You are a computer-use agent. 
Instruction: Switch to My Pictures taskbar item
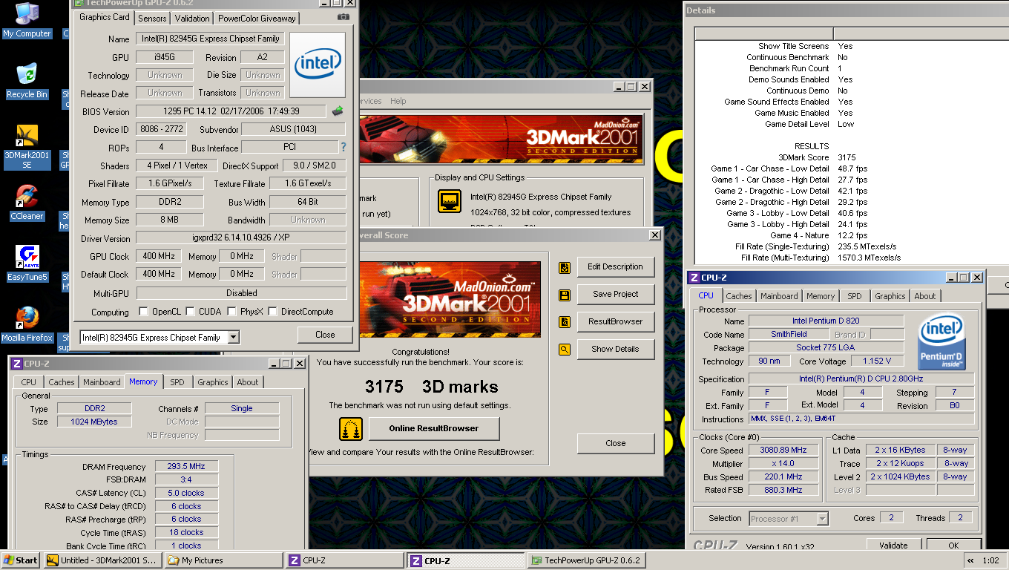pos(223,560)
